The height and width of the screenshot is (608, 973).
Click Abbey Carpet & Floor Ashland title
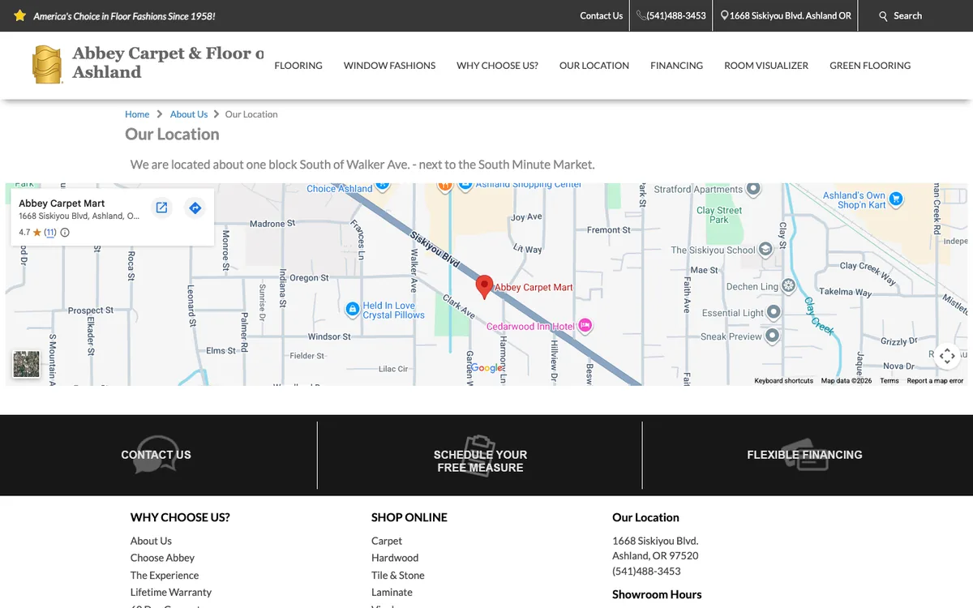168,62
